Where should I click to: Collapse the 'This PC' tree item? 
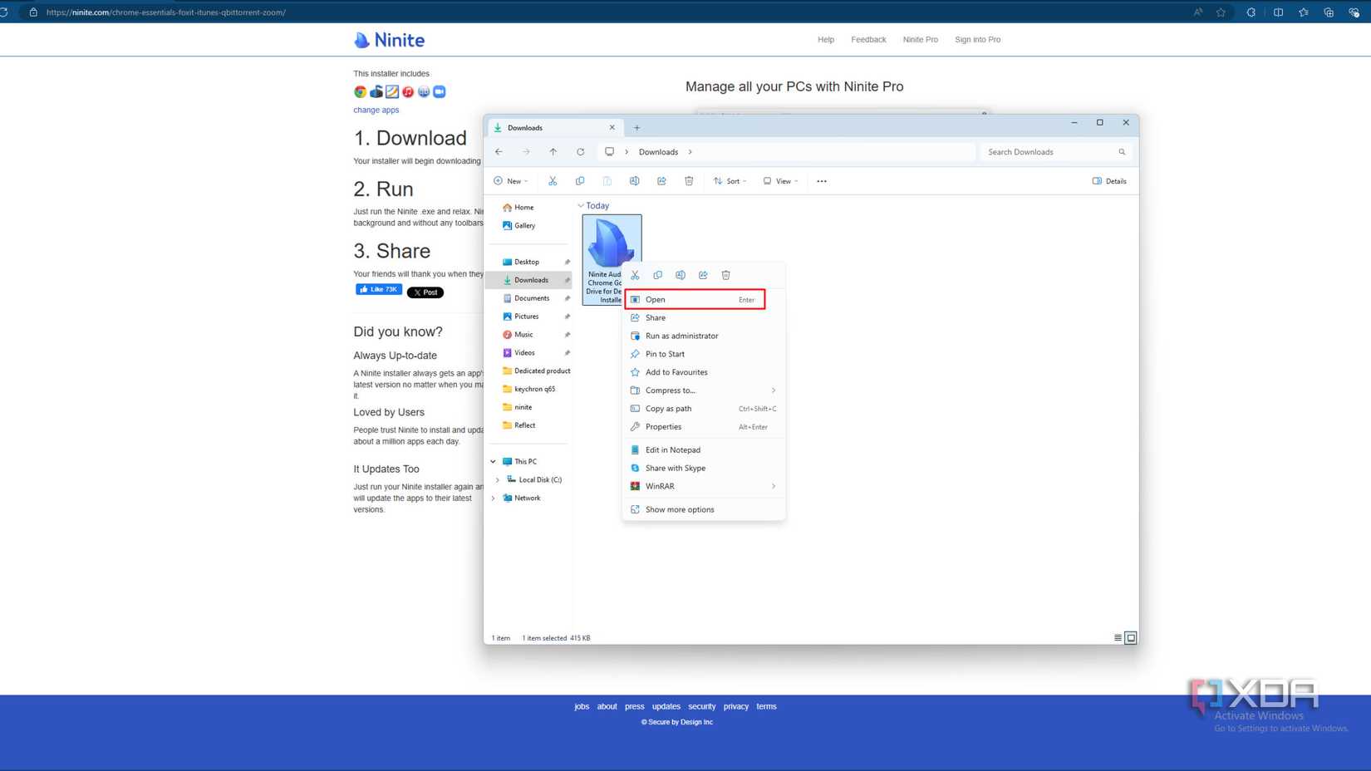pyautogui.click(x=493, y=461)
